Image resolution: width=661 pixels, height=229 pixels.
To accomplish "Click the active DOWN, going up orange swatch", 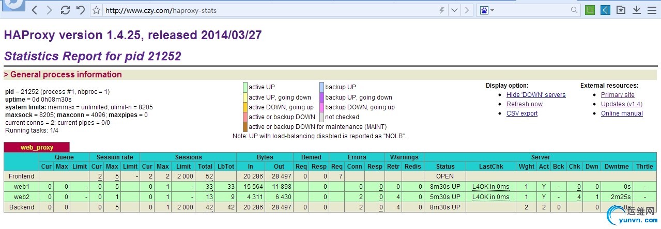I will [x=245, y=107].
